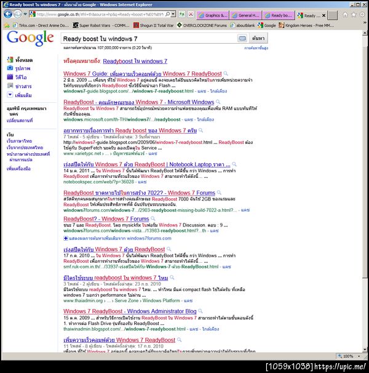The height and width of the screenshot is (373, 369).
Task: Expand the favorites bar overflow chevron
Action: click(365, 23)
